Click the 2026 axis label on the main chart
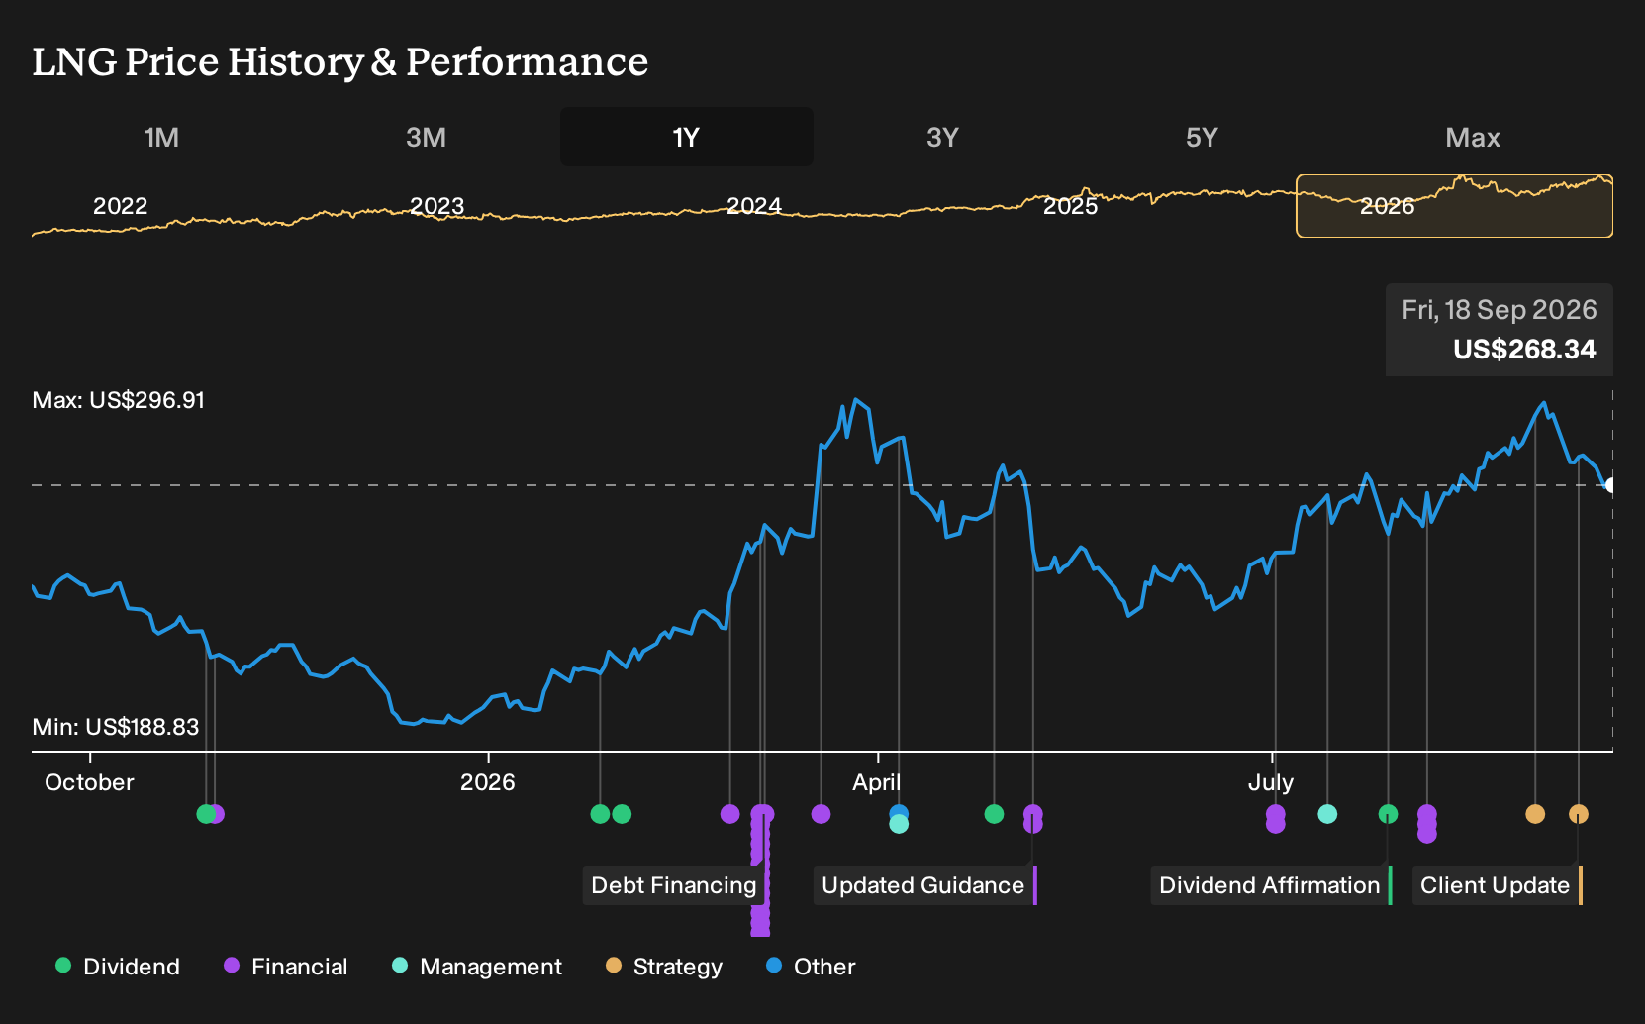Viewport: 1645px width, 1024px height. 488,782
